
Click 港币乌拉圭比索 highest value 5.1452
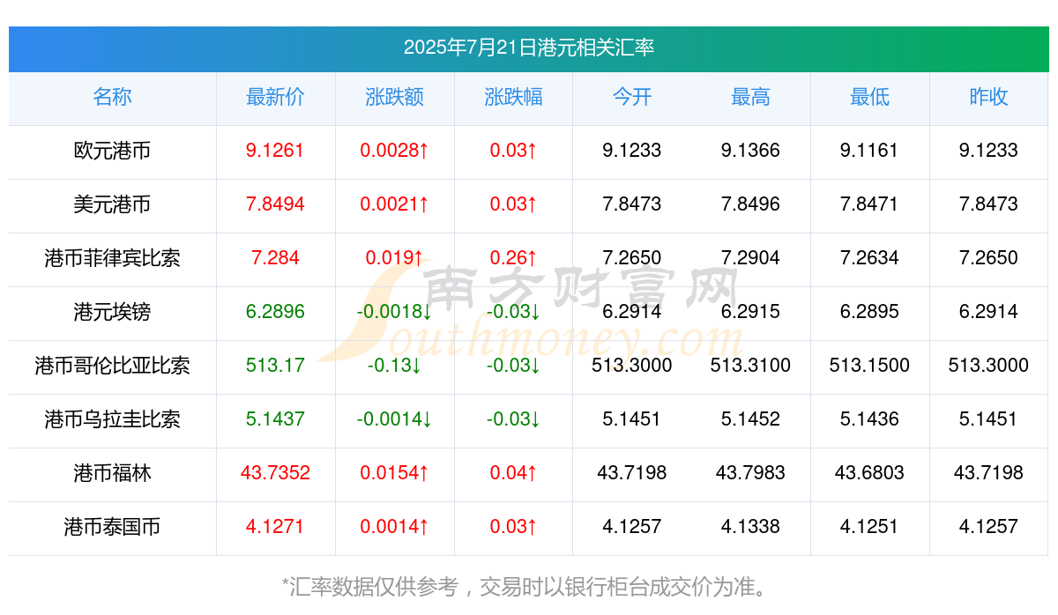point(750,419)
